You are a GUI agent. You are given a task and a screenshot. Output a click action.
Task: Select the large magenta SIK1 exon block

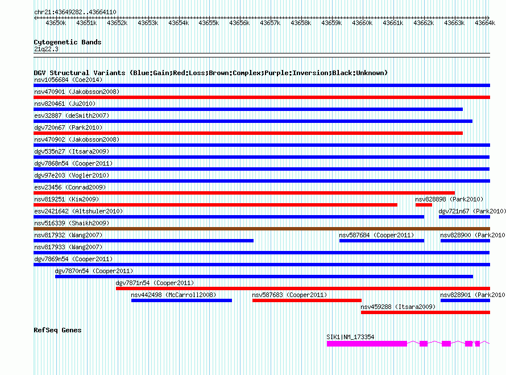click(x=367, y=344)
